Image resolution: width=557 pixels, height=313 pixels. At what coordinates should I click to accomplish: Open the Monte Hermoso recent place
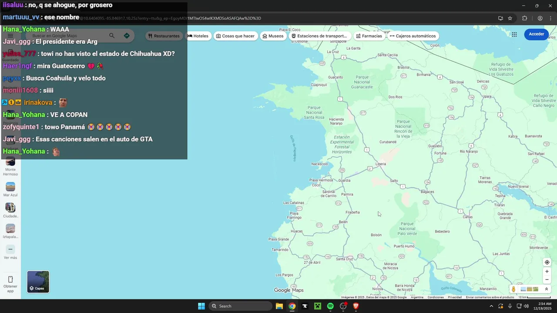tap(10, 166)
